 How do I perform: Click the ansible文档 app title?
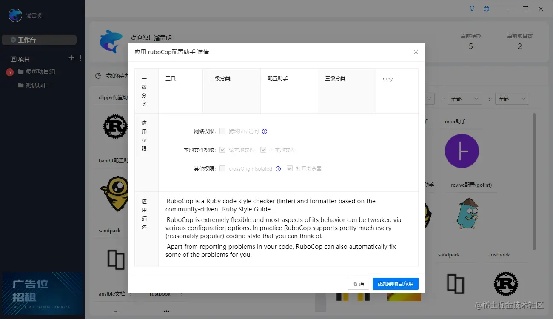click(x=112, y=294)
